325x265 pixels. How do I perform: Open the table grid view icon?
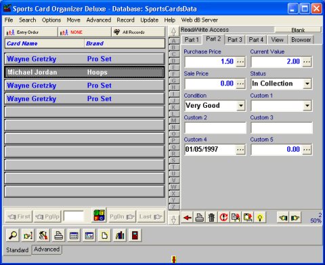pyautogui.click(x=74, y=235)
